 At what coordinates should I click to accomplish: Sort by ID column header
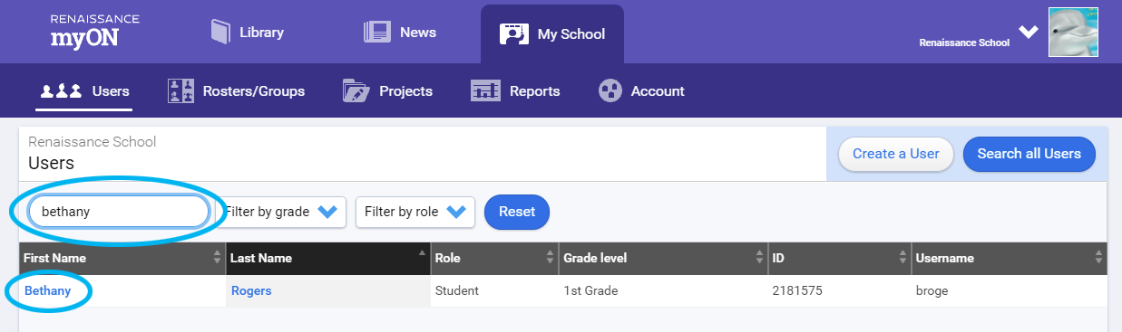pos(839,259)
